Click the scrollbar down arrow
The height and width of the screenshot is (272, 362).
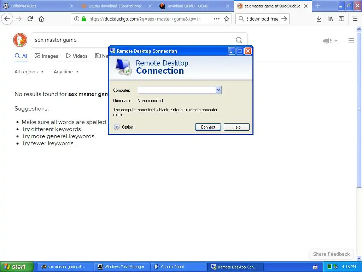point(359,258)
